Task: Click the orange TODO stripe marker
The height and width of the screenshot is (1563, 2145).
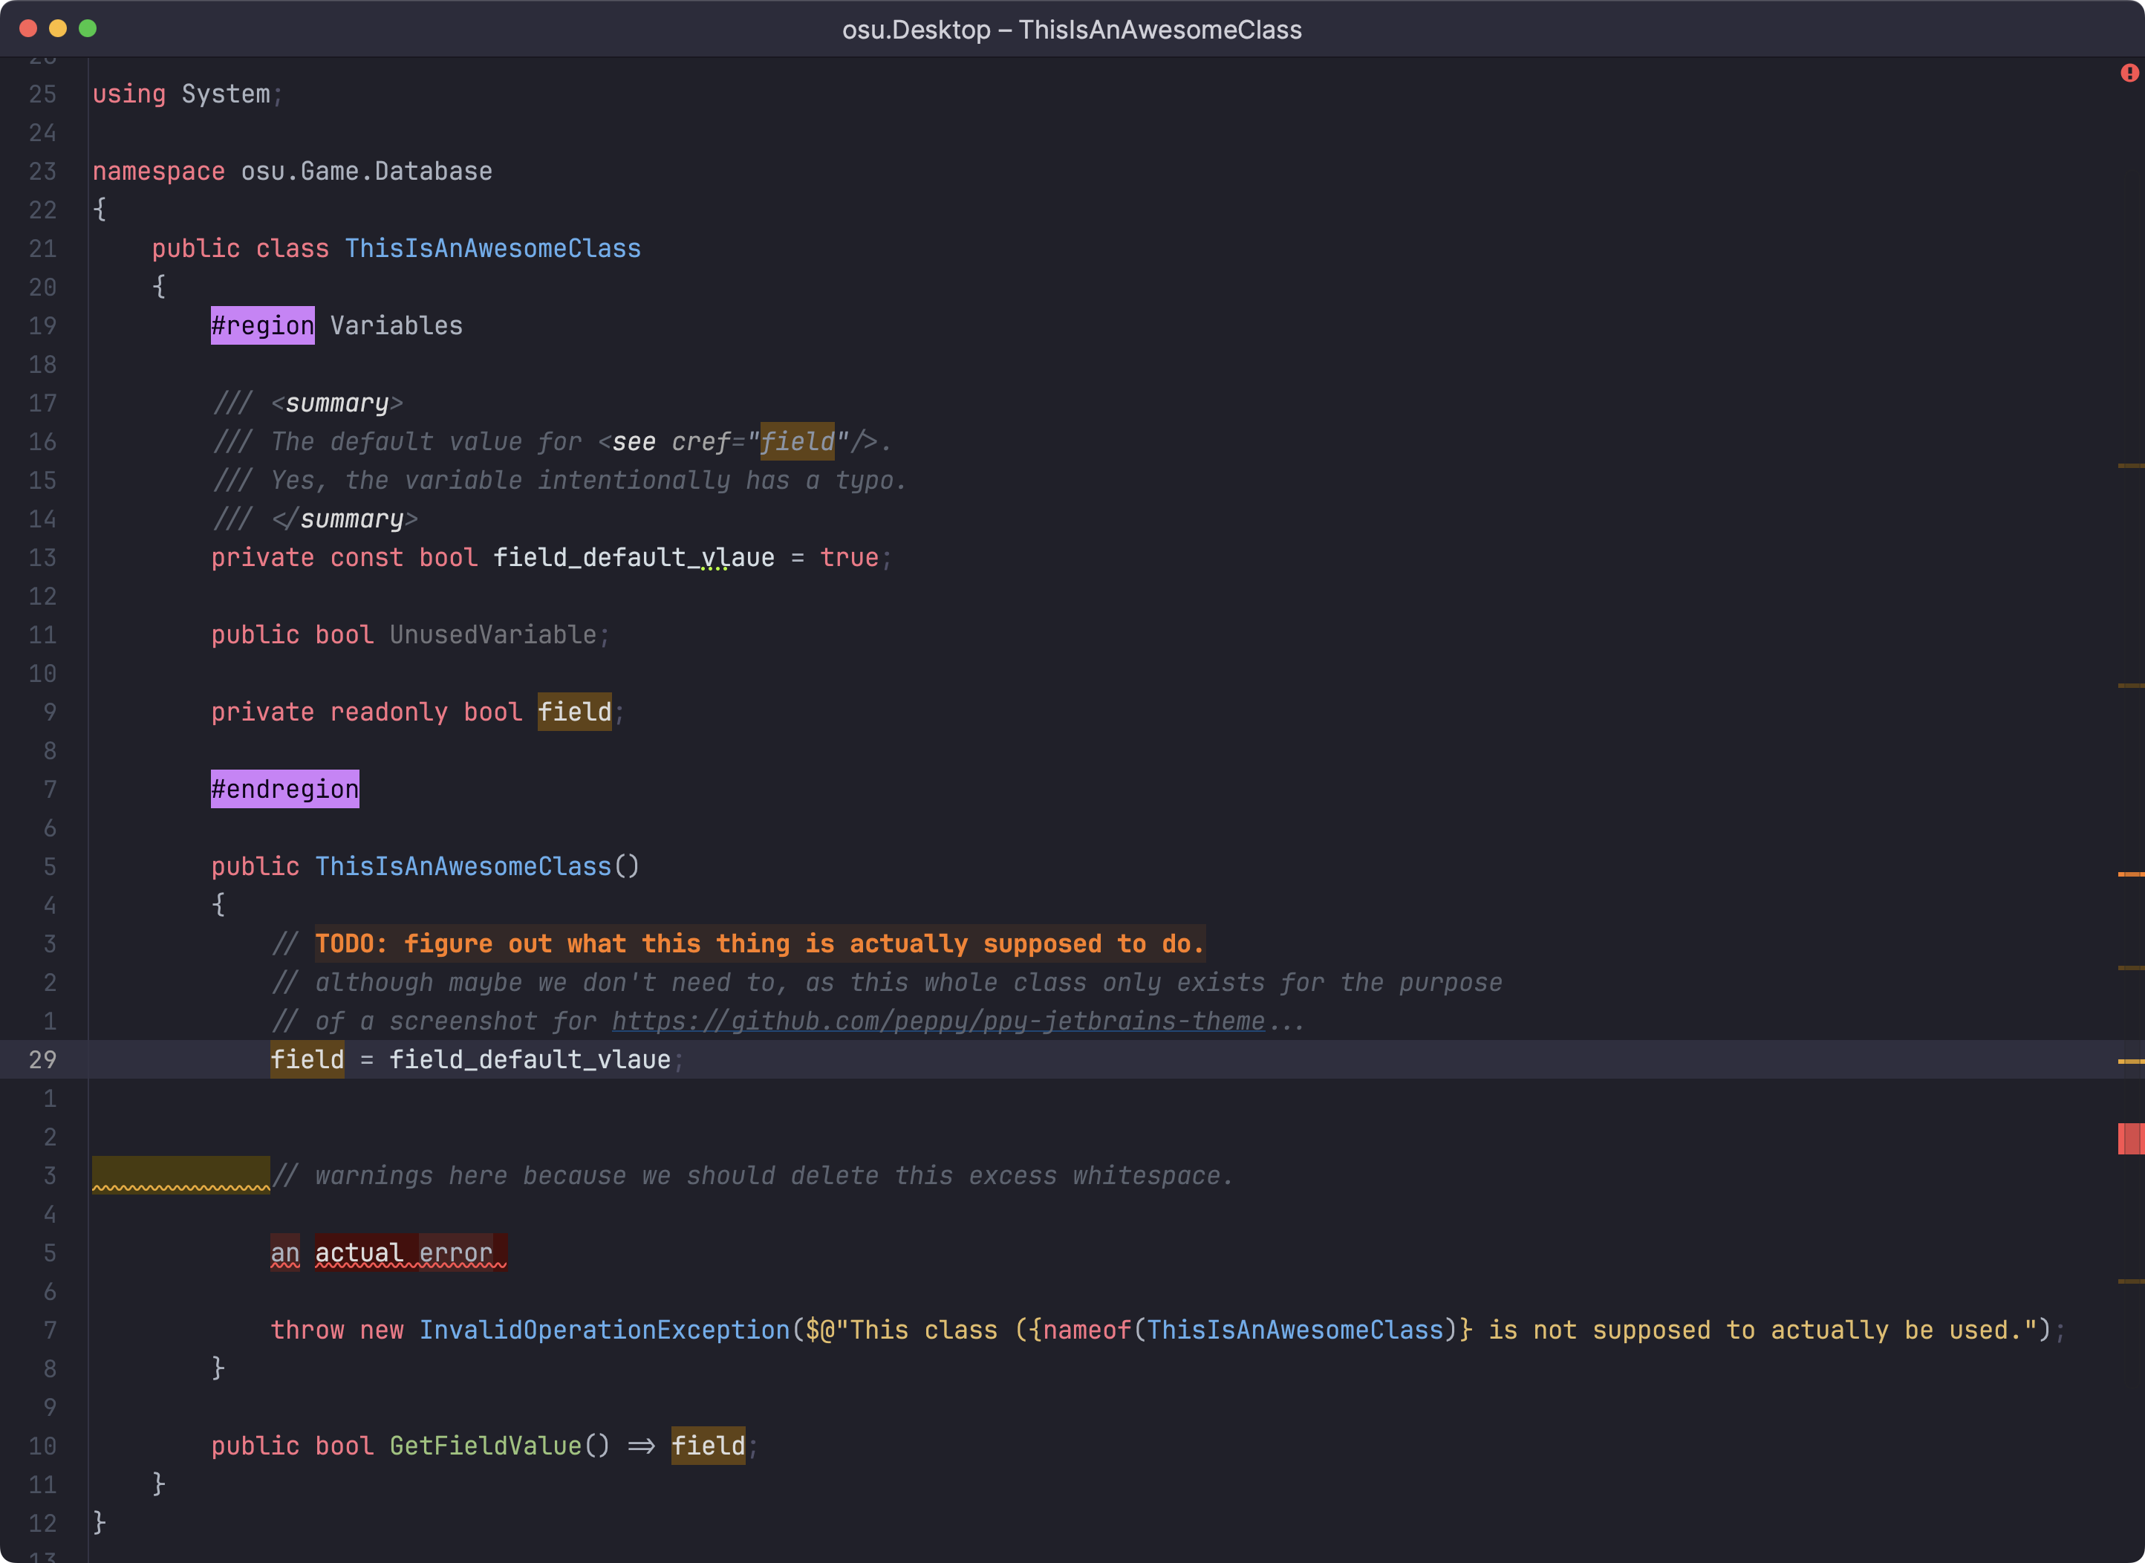Action: click(x=2130, y=874)
